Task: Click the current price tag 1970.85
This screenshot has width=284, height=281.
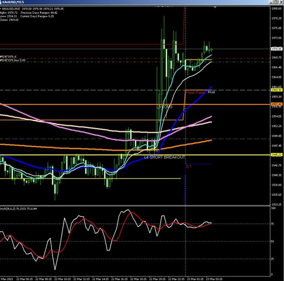Action: 277,49
